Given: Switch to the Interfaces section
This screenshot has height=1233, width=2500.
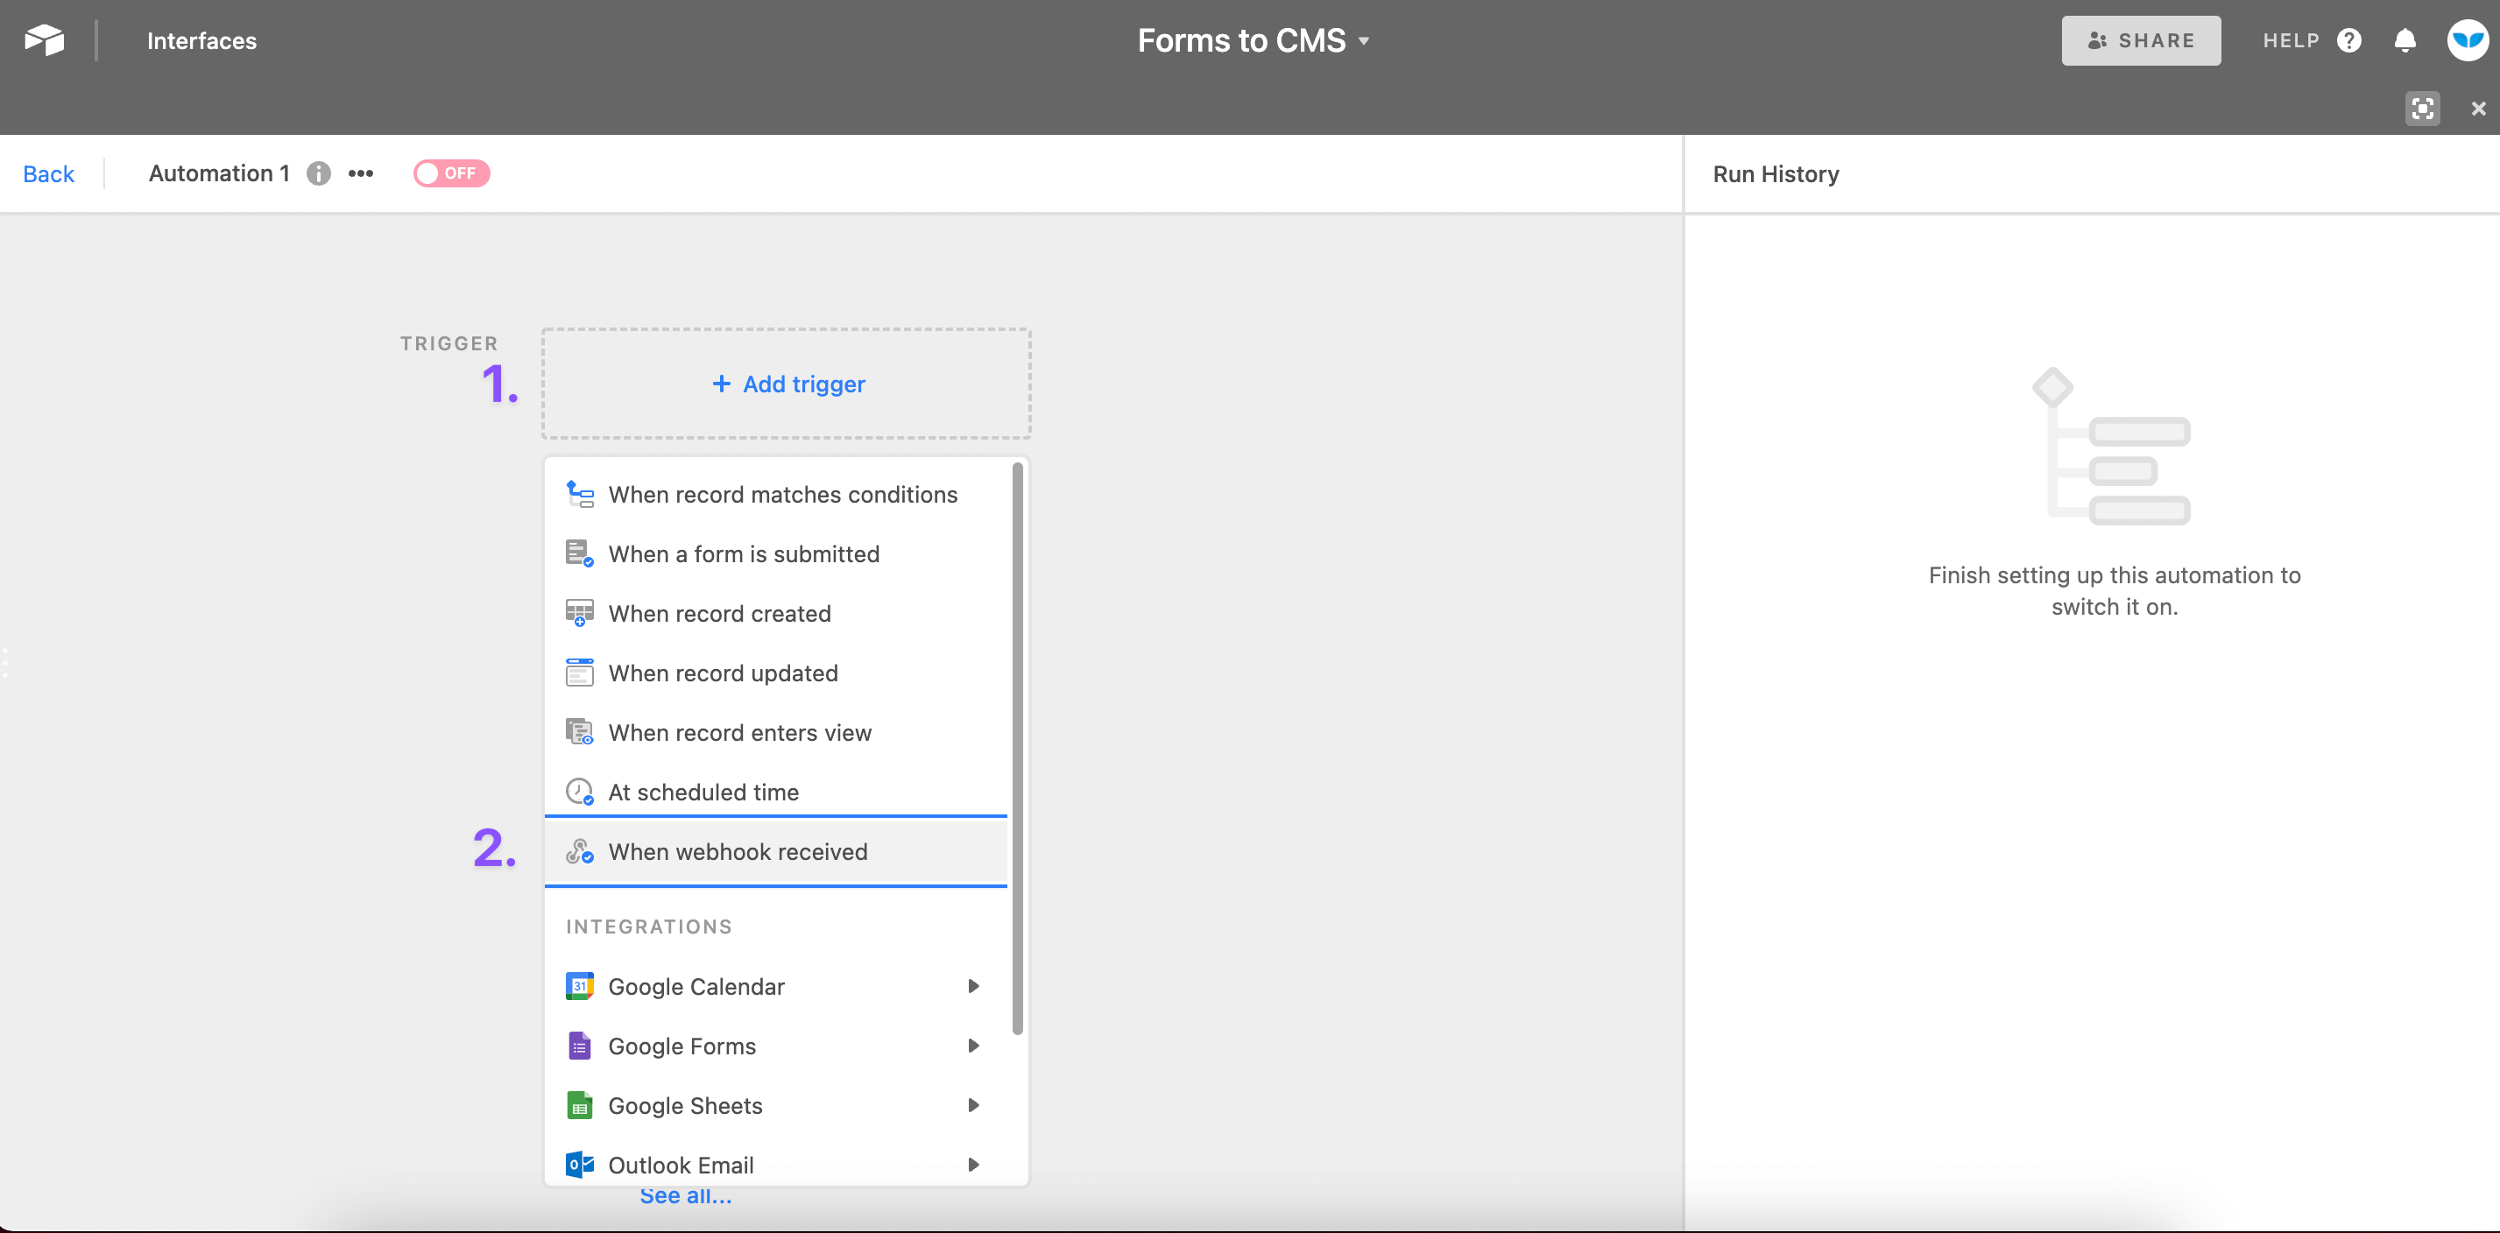Looking at the screenshot, I should [201, 39].
